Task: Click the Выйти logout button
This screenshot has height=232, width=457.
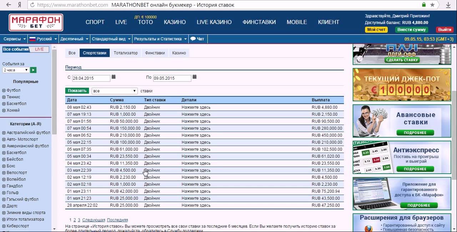Action: pyautogui.click(x=445, y=30)
